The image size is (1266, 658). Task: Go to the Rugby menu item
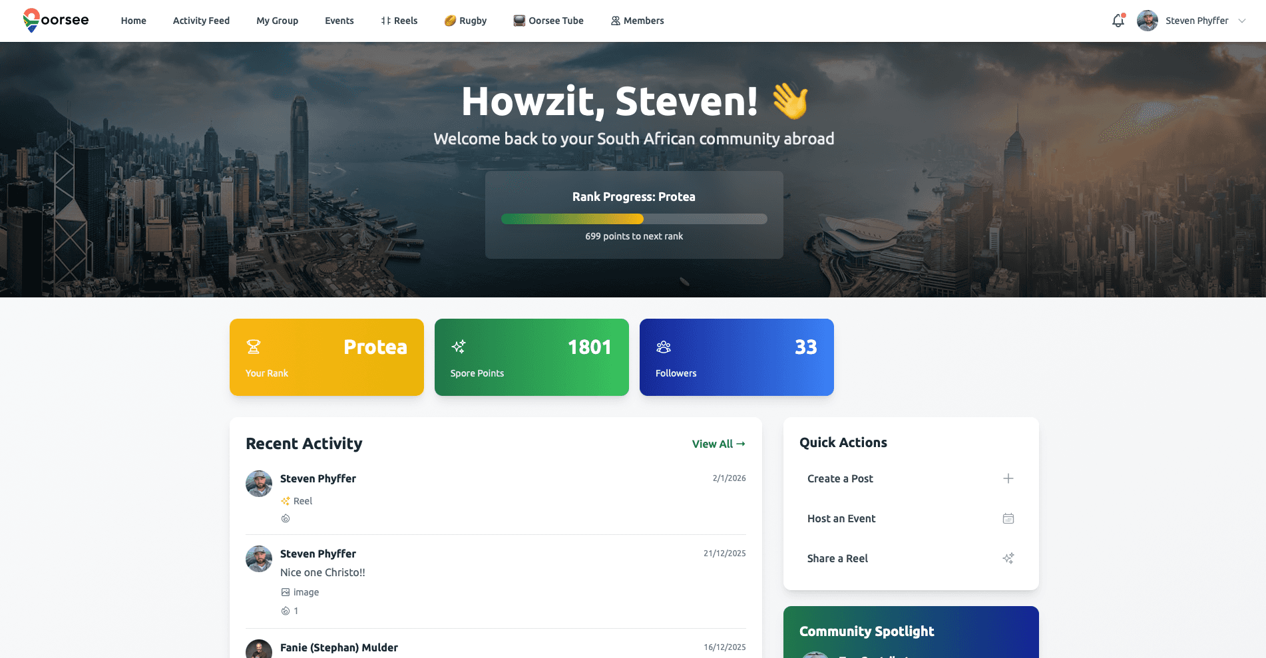pos(465,21)
